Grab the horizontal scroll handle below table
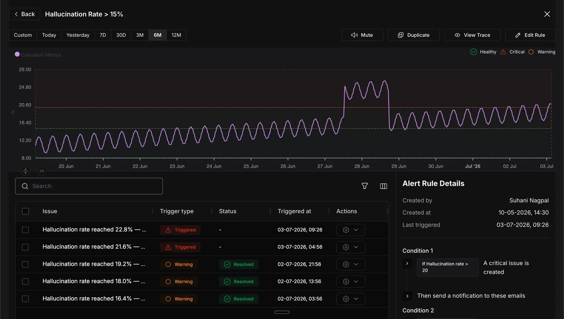 (282, 312)
